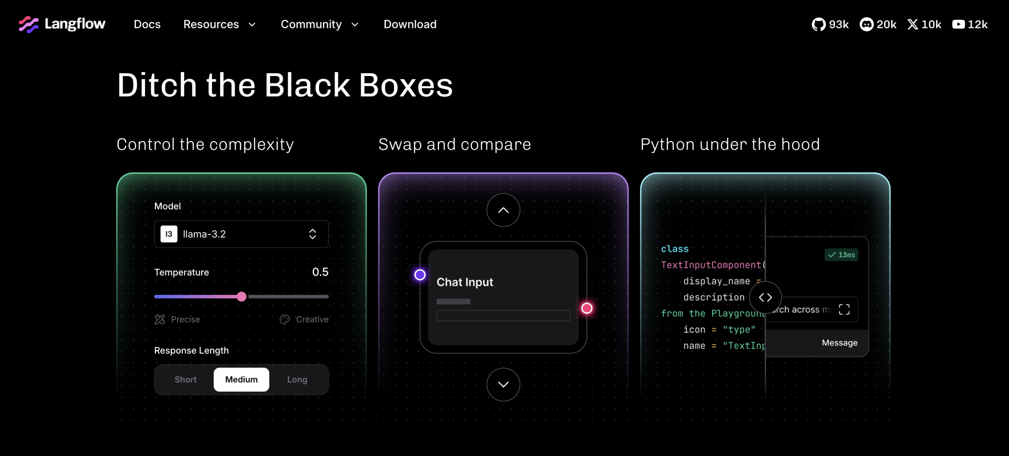Click the TextInputComponent code line

click(x=713, y=265)
